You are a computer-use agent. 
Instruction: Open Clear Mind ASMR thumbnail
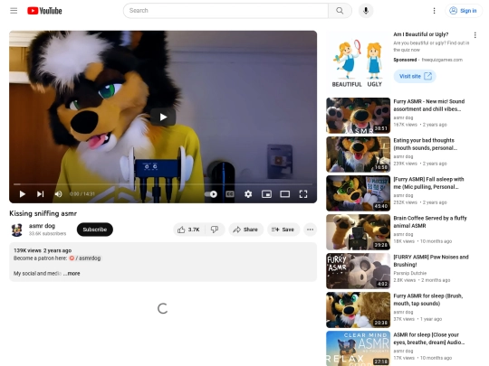(x=358, y=348)
